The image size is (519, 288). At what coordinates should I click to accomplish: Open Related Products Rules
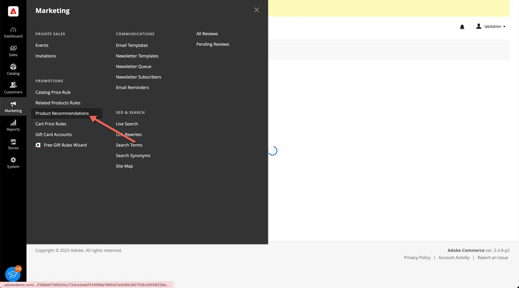coord(58,103)
